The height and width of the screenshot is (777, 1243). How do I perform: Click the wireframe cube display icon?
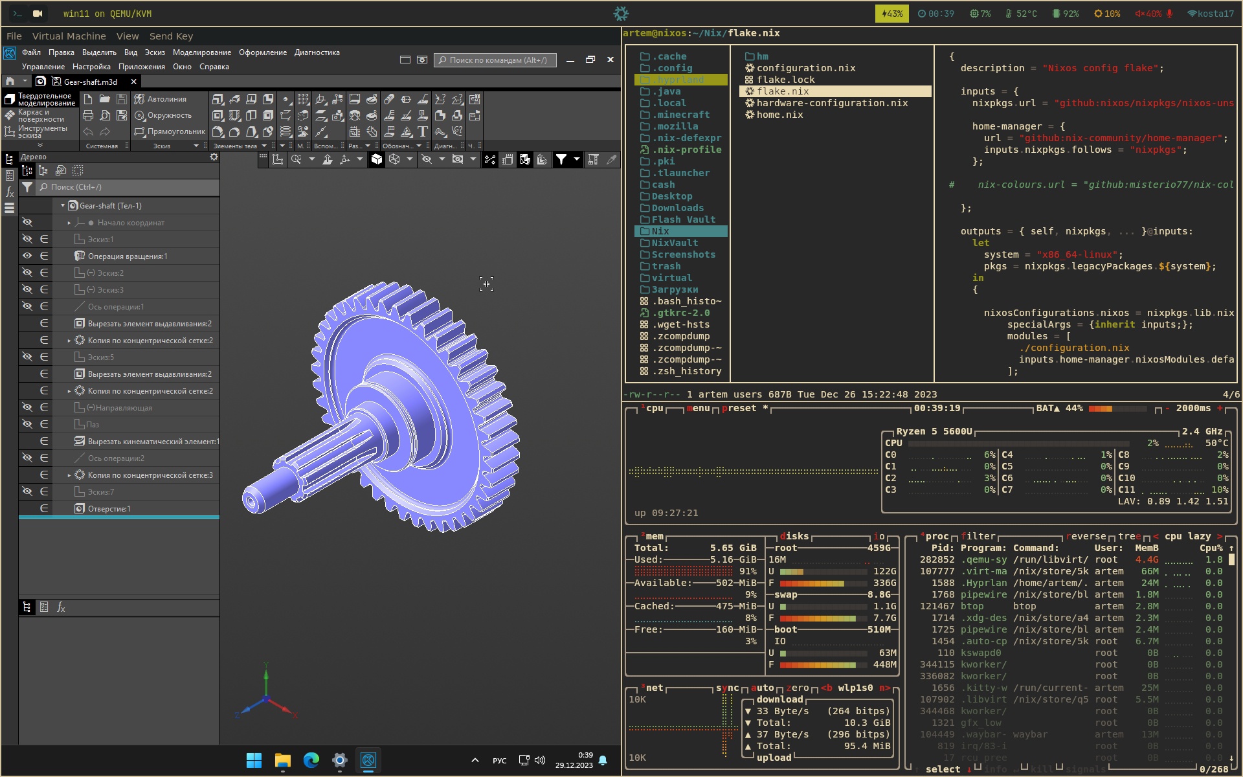(394, 159)
